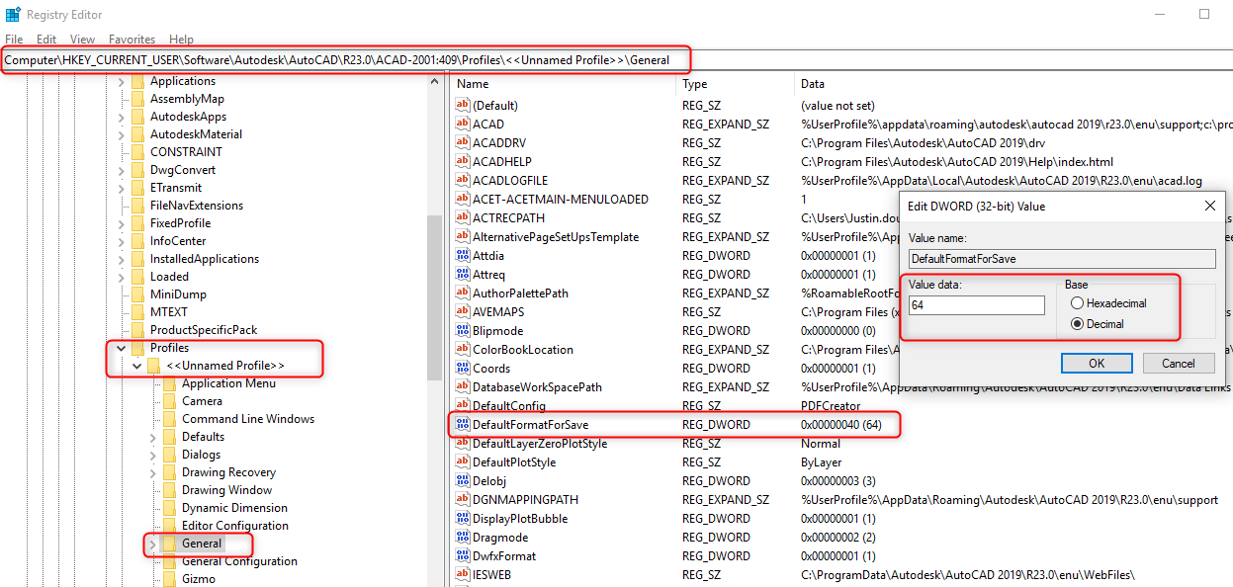
Task: Collapse the <<Unnamed Profile>> node
Action: click(136, 366)
